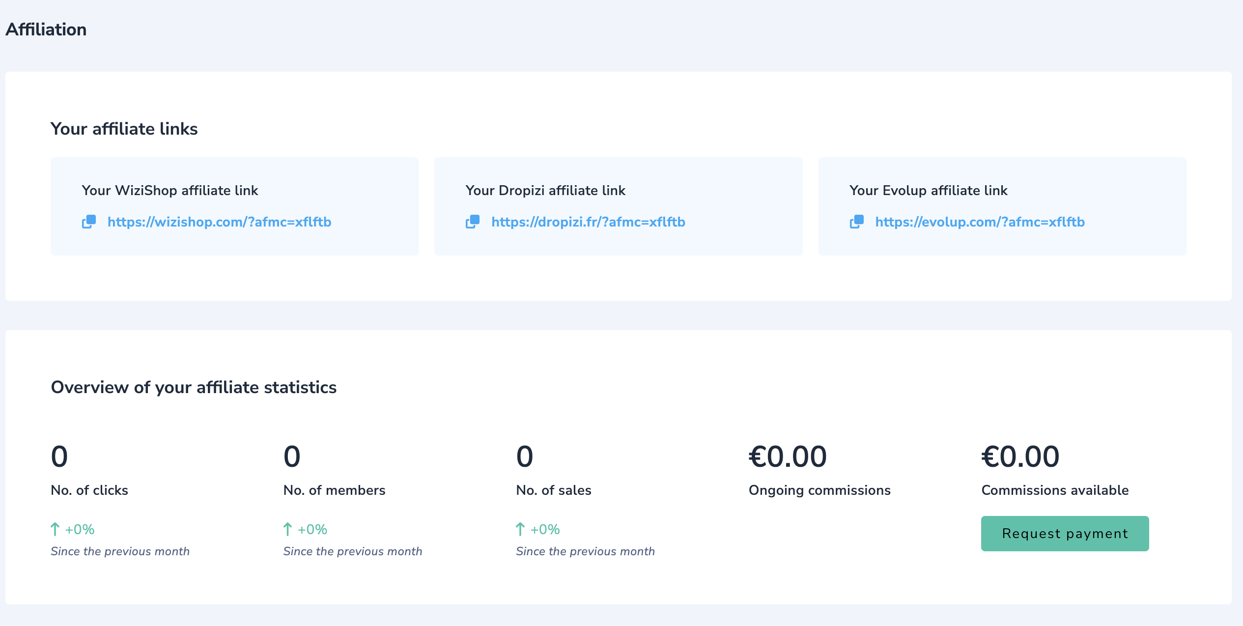Viewport: 1243px width, 626px height.
Task: Click the 'No. of sales' label
Action: click(x=554, y=490)
